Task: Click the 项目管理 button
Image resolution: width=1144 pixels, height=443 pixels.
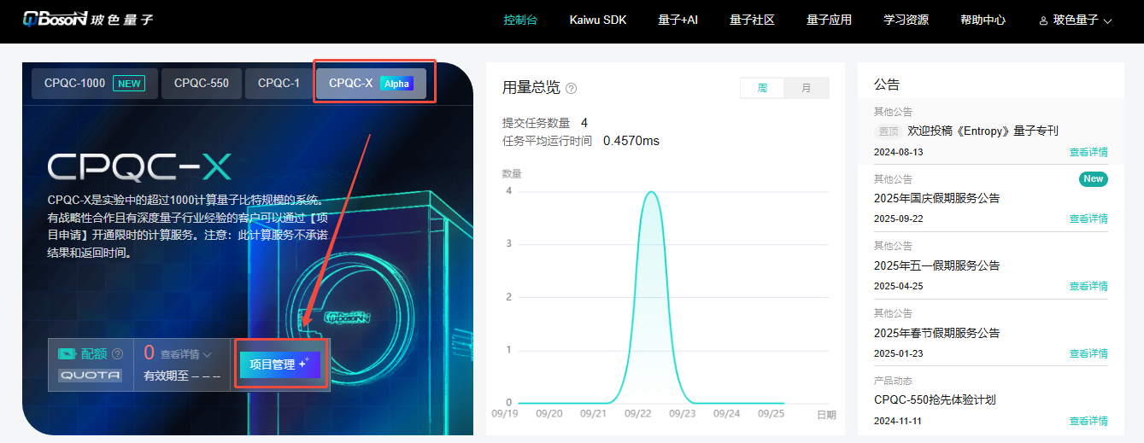Action: (x=280, y=364)
